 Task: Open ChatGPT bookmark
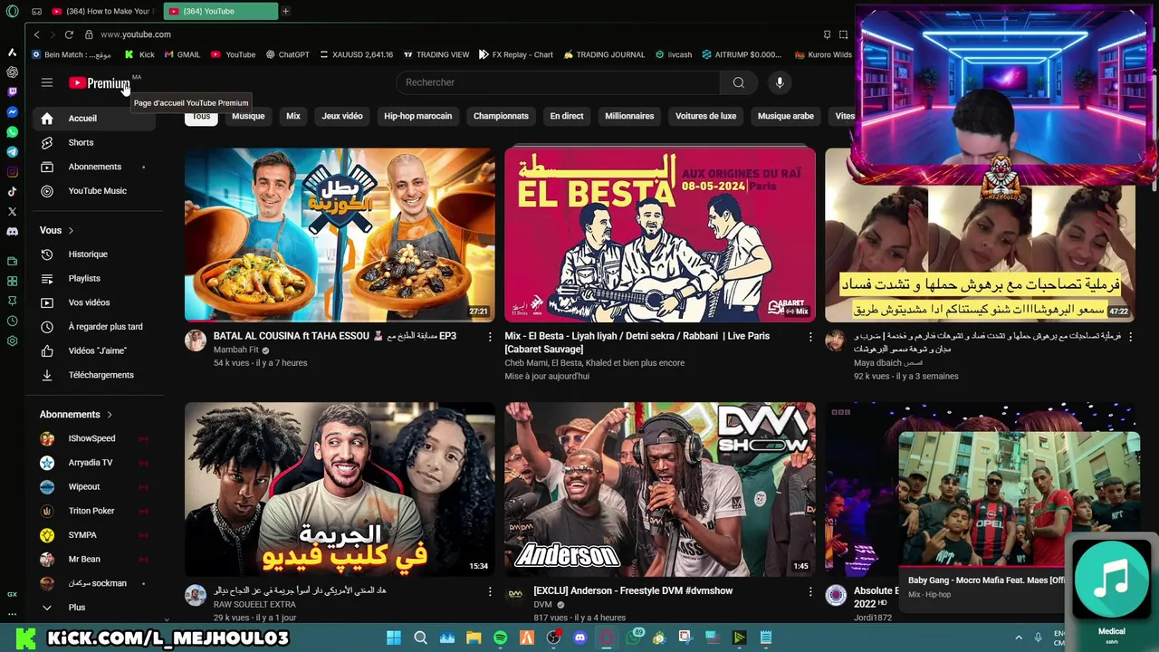[x=287, y=54]
